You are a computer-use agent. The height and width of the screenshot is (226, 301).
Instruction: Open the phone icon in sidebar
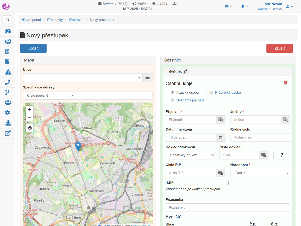(x=8, y=82)
